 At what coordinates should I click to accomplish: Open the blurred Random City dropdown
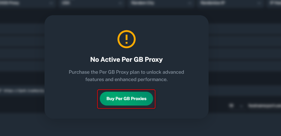(161, 3)
